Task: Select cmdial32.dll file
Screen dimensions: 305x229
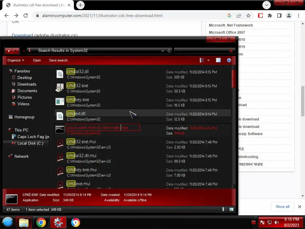Action: pos(143,74)
